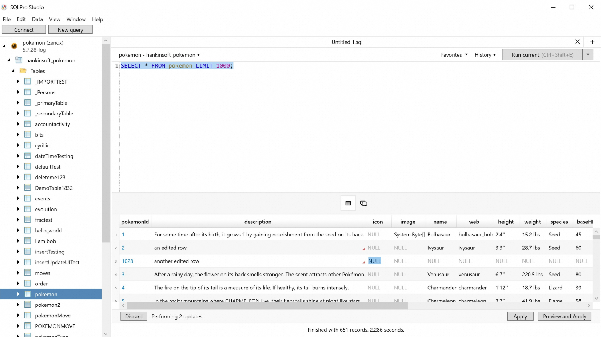The height and width of the screenshot is (337, 601).
Task: Click the horizontal results scrollbar thumb
Action: coord(267,306)
